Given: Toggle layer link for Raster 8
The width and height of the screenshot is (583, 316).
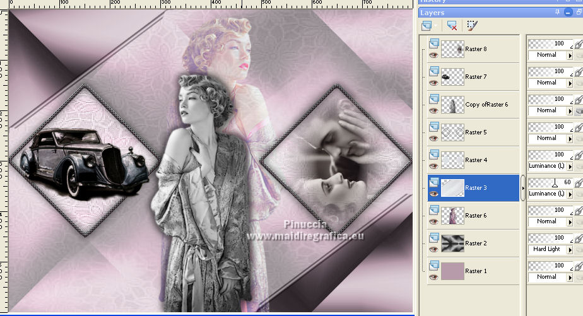Looking at the screenshot, I should coord(579,44).
